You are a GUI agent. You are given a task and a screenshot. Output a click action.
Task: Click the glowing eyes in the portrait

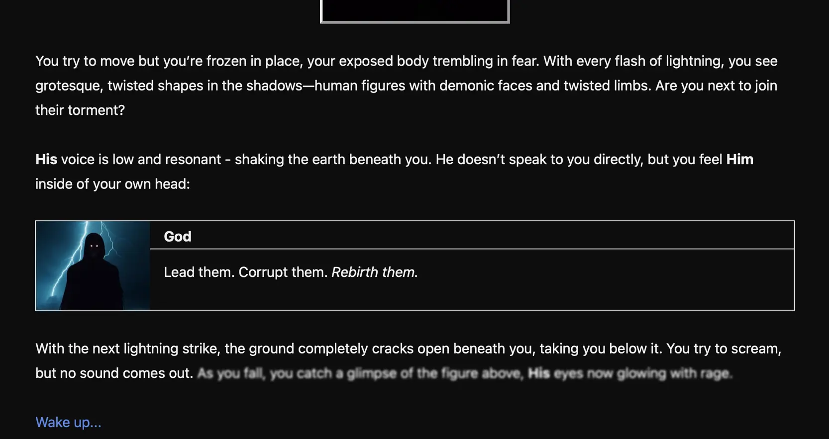[94, 246]
